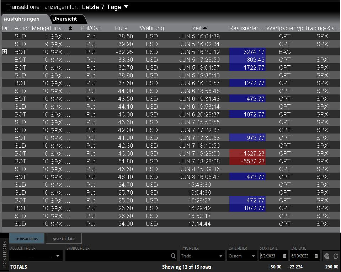Click the refresh icon beside CSV export
The width and height of the screenshot is (341, 272).
[x=335, y=256]
